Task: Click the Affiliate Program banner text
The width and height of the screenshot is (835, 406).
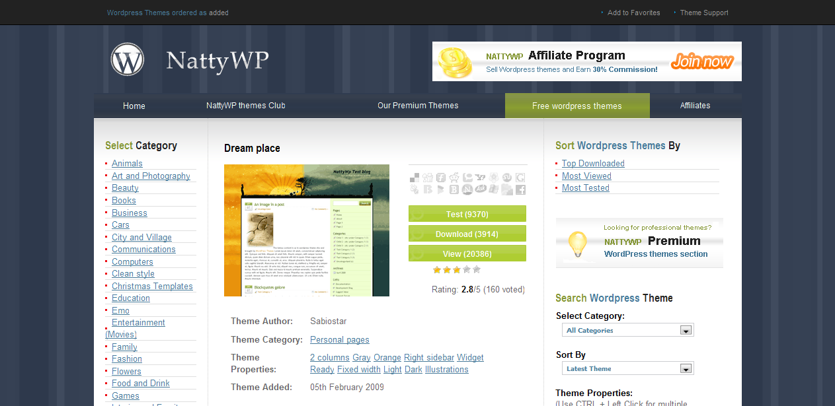Action: 577,55
